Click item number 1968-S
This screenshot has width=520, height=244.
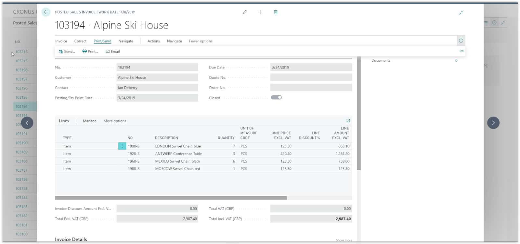coord(134,161)
